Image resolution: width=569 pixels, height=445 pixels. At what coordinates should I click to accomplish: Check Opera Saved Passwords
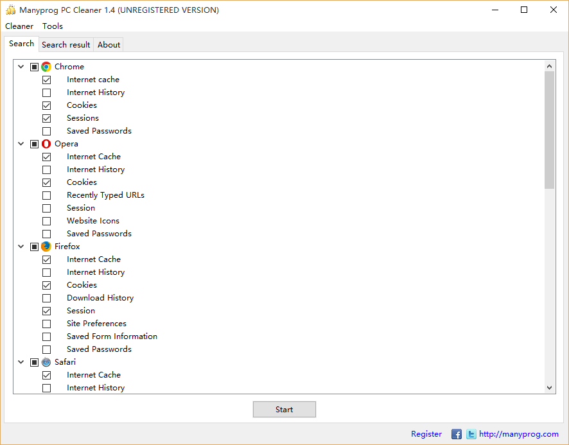[46, 234]
